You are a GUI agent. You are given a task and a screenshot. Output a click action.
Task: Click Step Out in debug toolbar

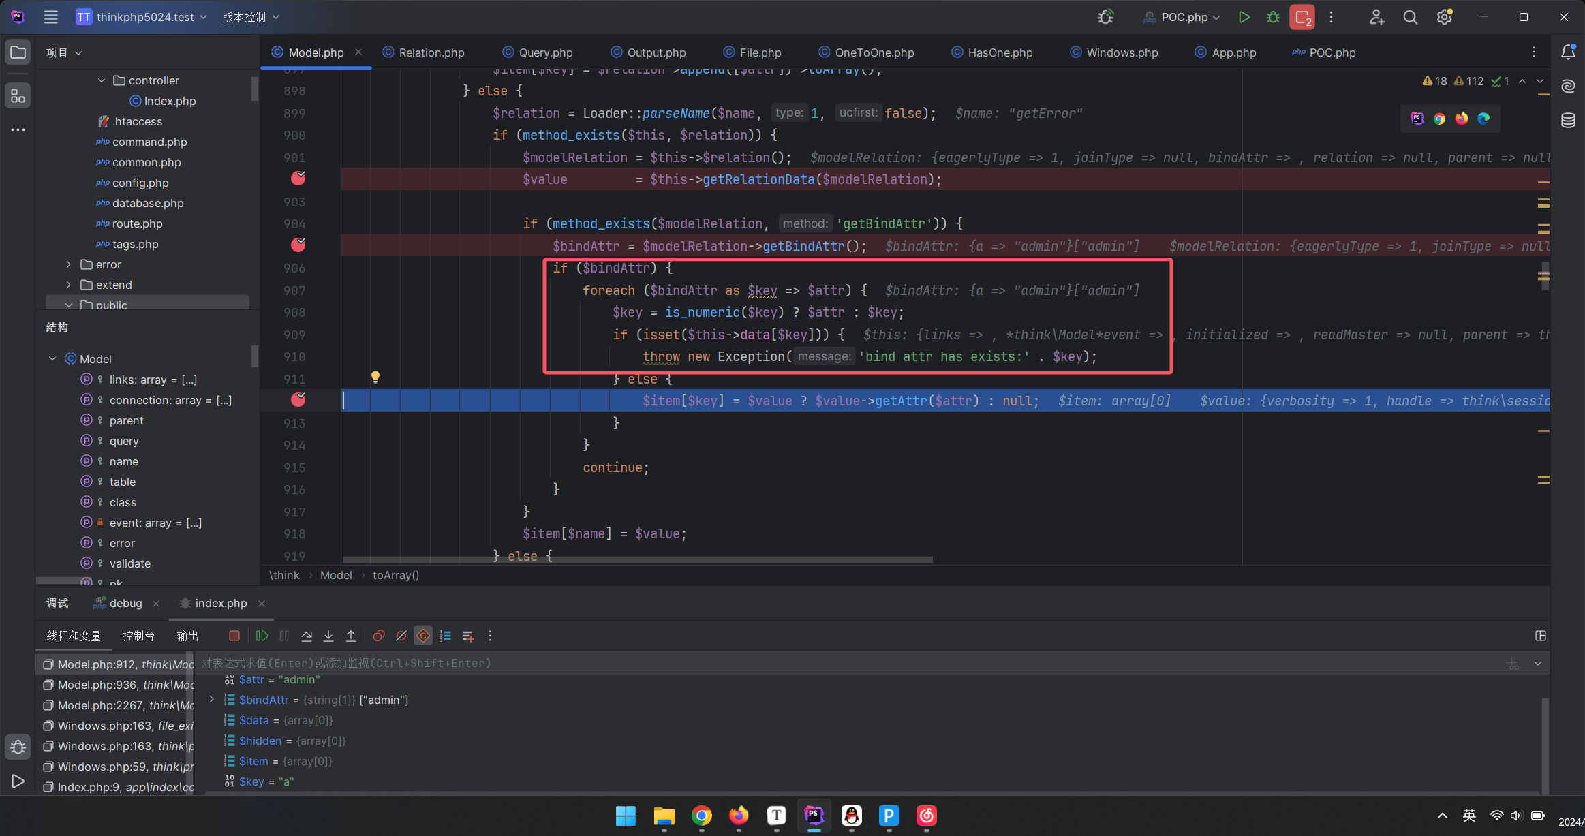point(351,636)
